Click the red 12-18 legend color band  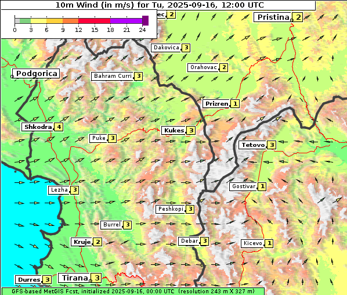pyautogui.click(x=94, y=21)
